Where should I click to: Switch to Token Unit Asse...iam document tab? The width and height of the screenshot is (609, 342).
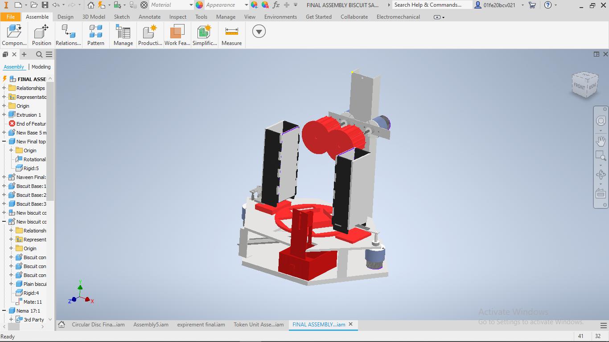(259, 325)
